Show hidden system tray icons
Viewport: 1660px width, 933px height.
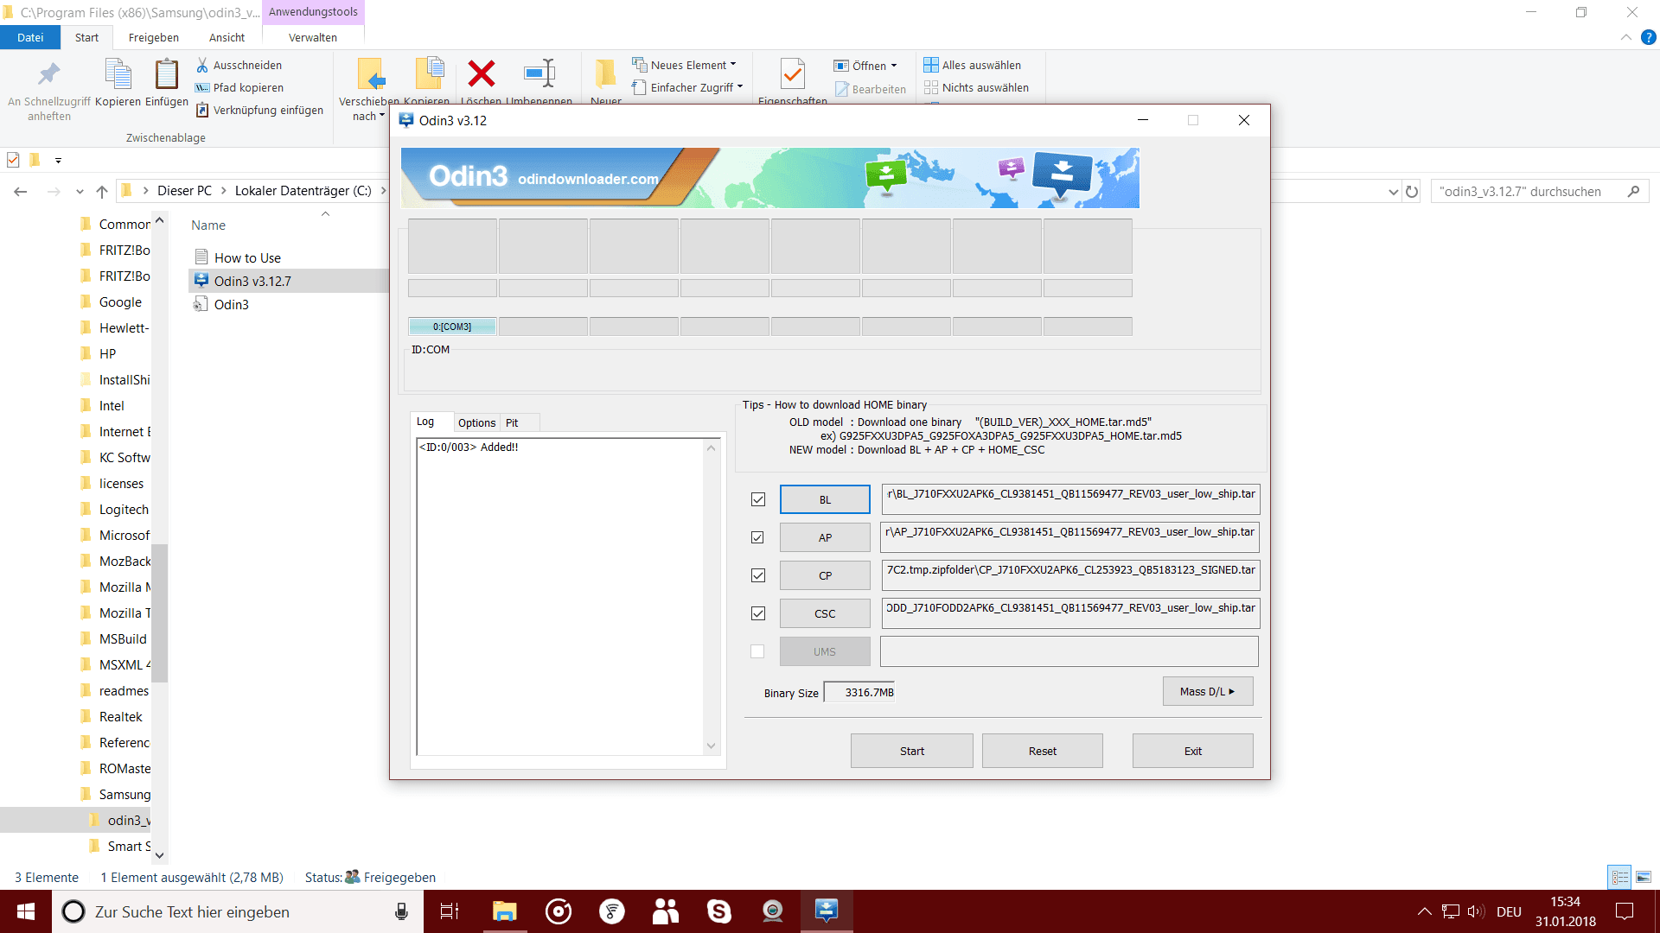point(1424,911)
